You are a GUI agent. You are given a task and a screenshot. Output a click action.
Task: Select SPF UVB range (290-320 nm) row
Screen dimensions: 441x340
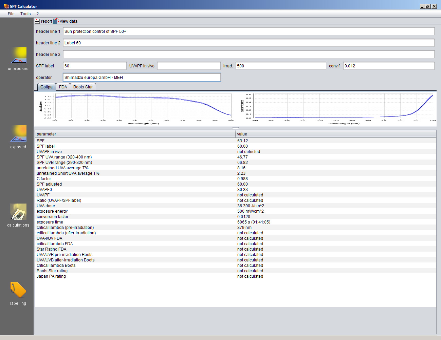(x=235, y=163)
